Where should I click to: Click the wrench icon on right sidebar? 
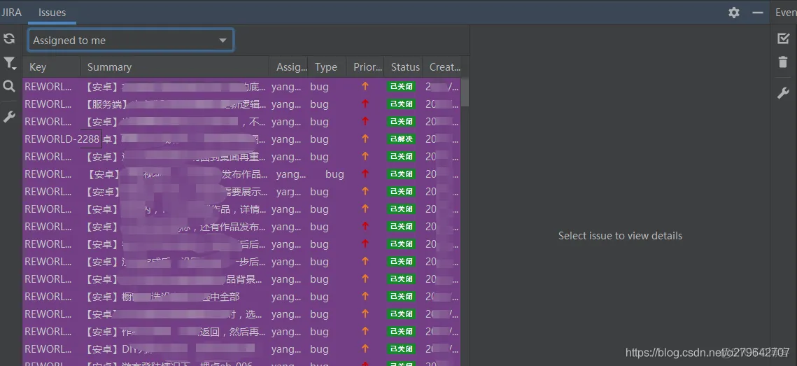point(783,93)
